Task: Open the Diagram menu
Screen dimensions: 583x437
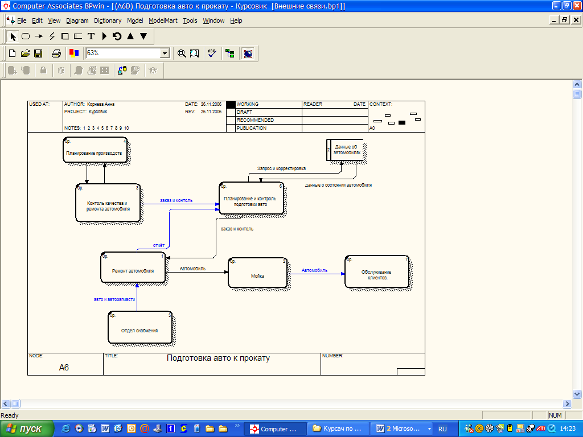Action: point(77,21)
